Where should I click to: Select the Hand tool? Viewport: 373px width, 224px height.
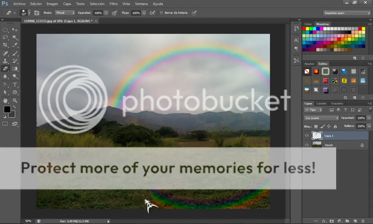(x=5, y=101)
